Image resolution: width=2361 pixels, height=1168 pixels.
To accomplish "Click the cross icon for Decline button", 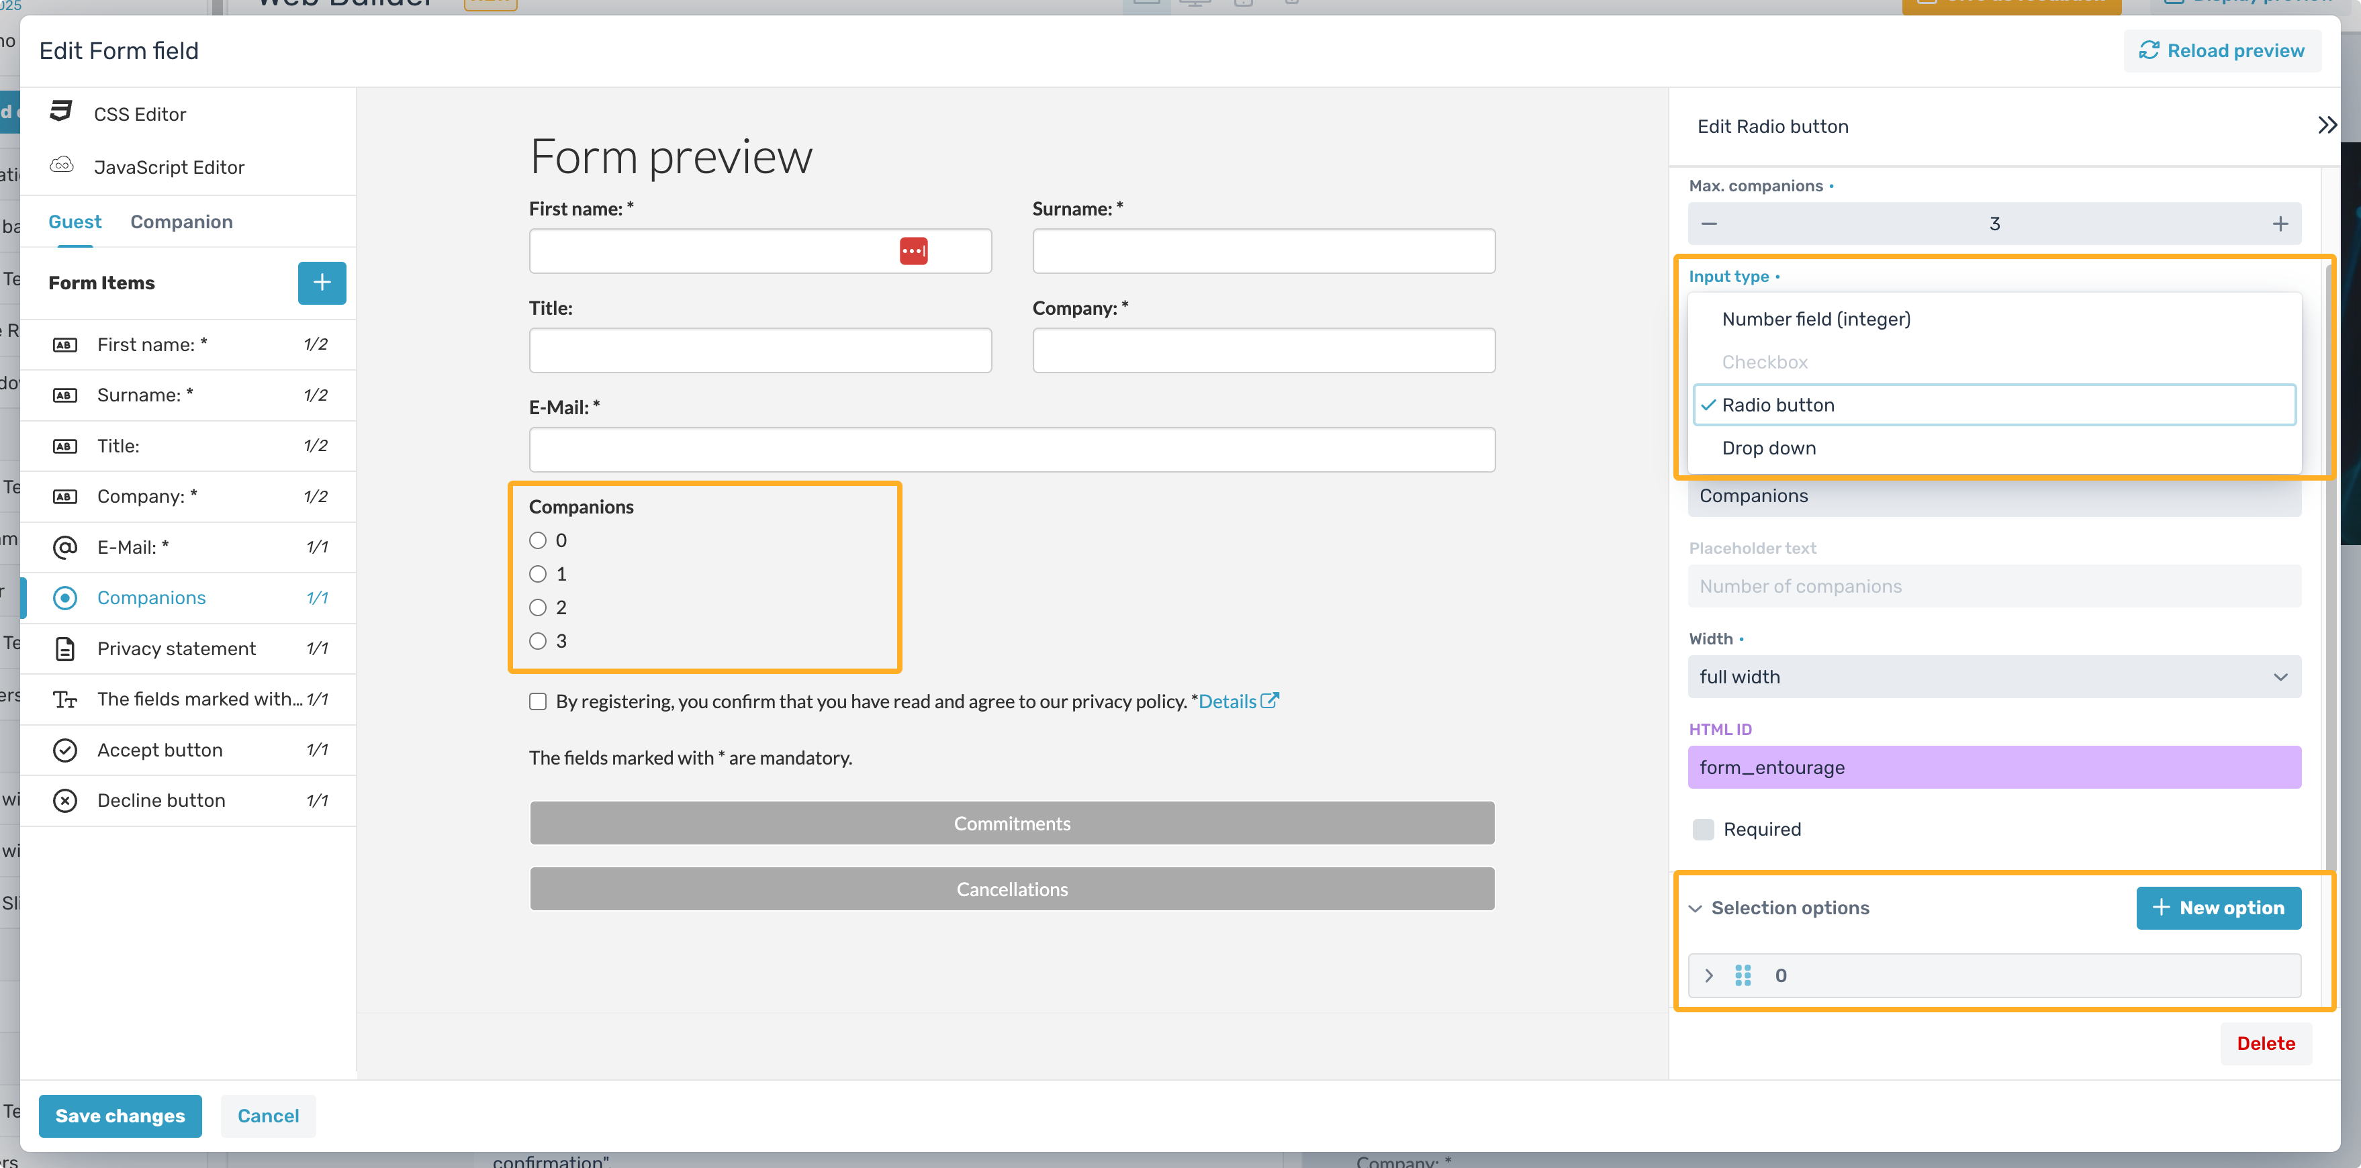I will [x=64, y=799].
